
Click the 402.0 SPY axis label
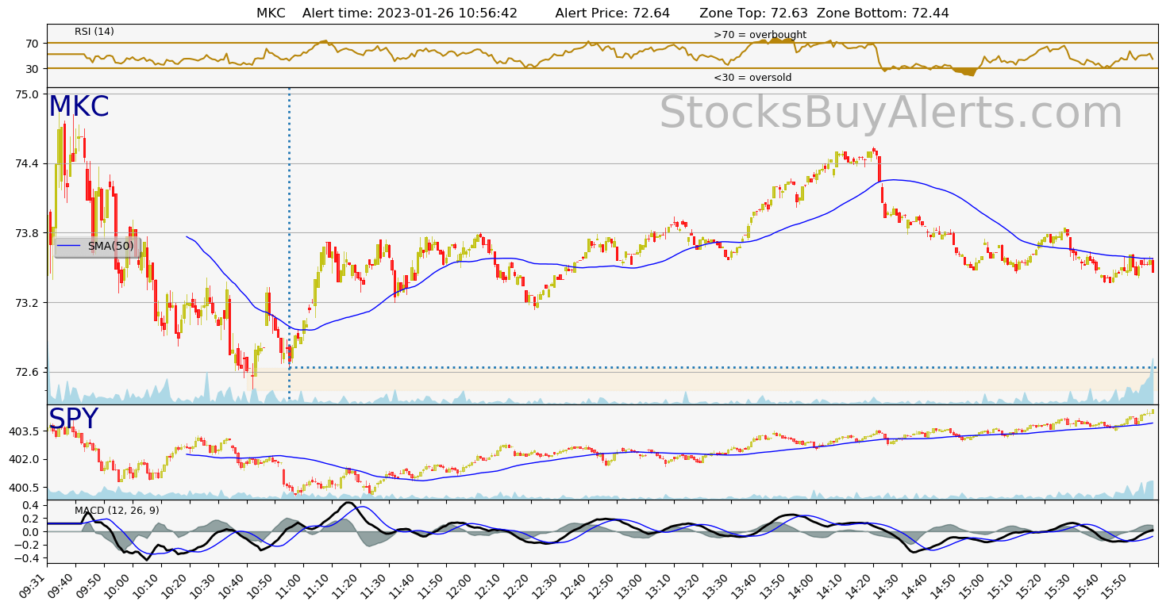pos(24,459)
